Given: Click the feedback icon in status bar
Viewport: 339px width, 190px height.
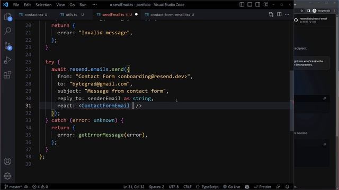Looking at the screenshot, I should click(x=279, y=187).
